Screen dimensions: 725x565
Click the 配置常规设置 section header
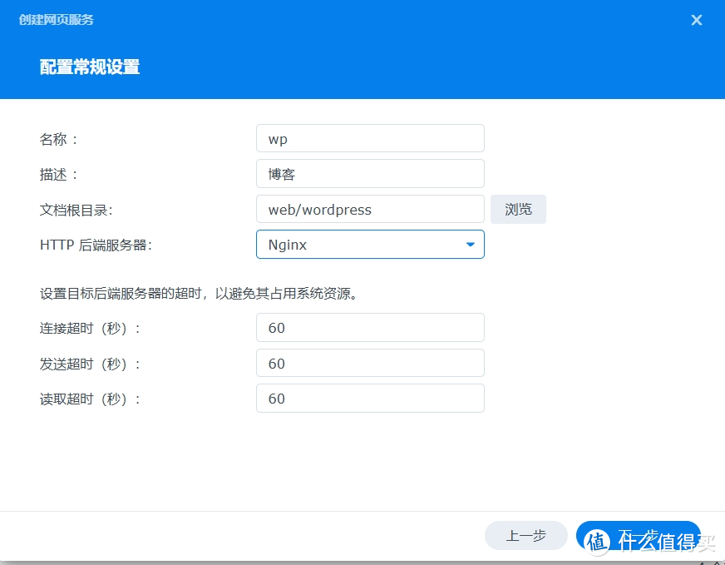tap(89, 67)
